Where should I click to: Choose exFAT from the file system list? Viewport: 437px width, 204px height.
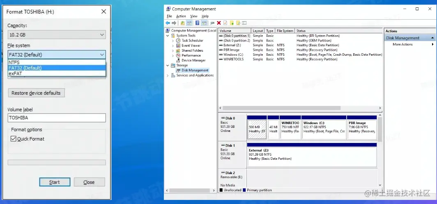click(x=57, y=73)
